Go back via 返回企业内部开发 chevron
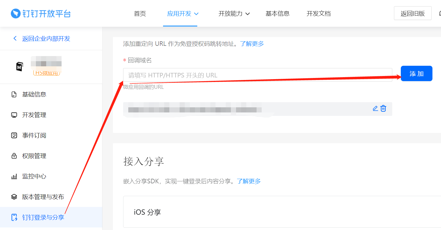The height and width of the screenshot is (230, 441). pos(15,38)
